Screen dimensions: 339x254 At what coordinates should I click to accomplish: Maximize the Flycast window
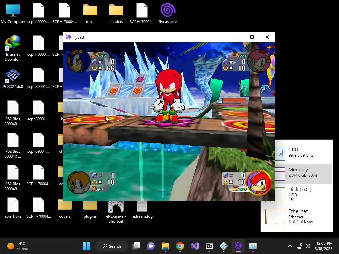(252, 37)
